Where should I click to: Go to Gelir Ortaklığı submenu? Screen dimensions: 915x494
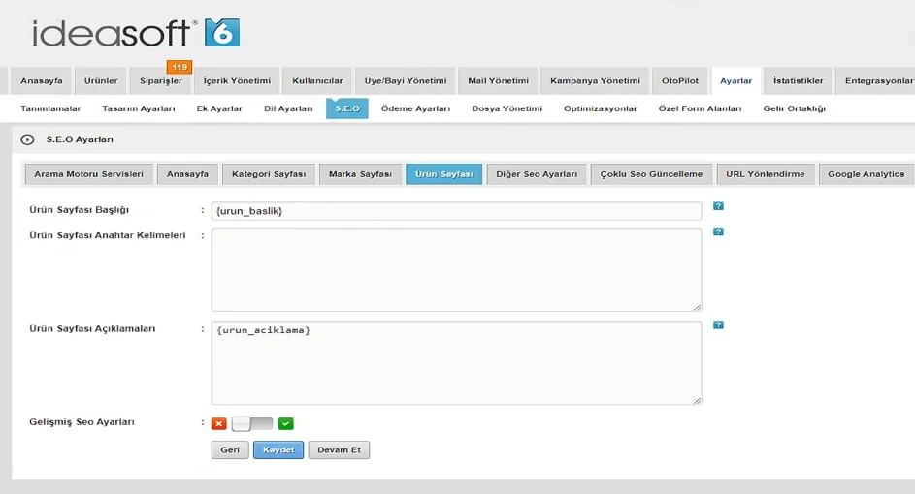(795, 108)
